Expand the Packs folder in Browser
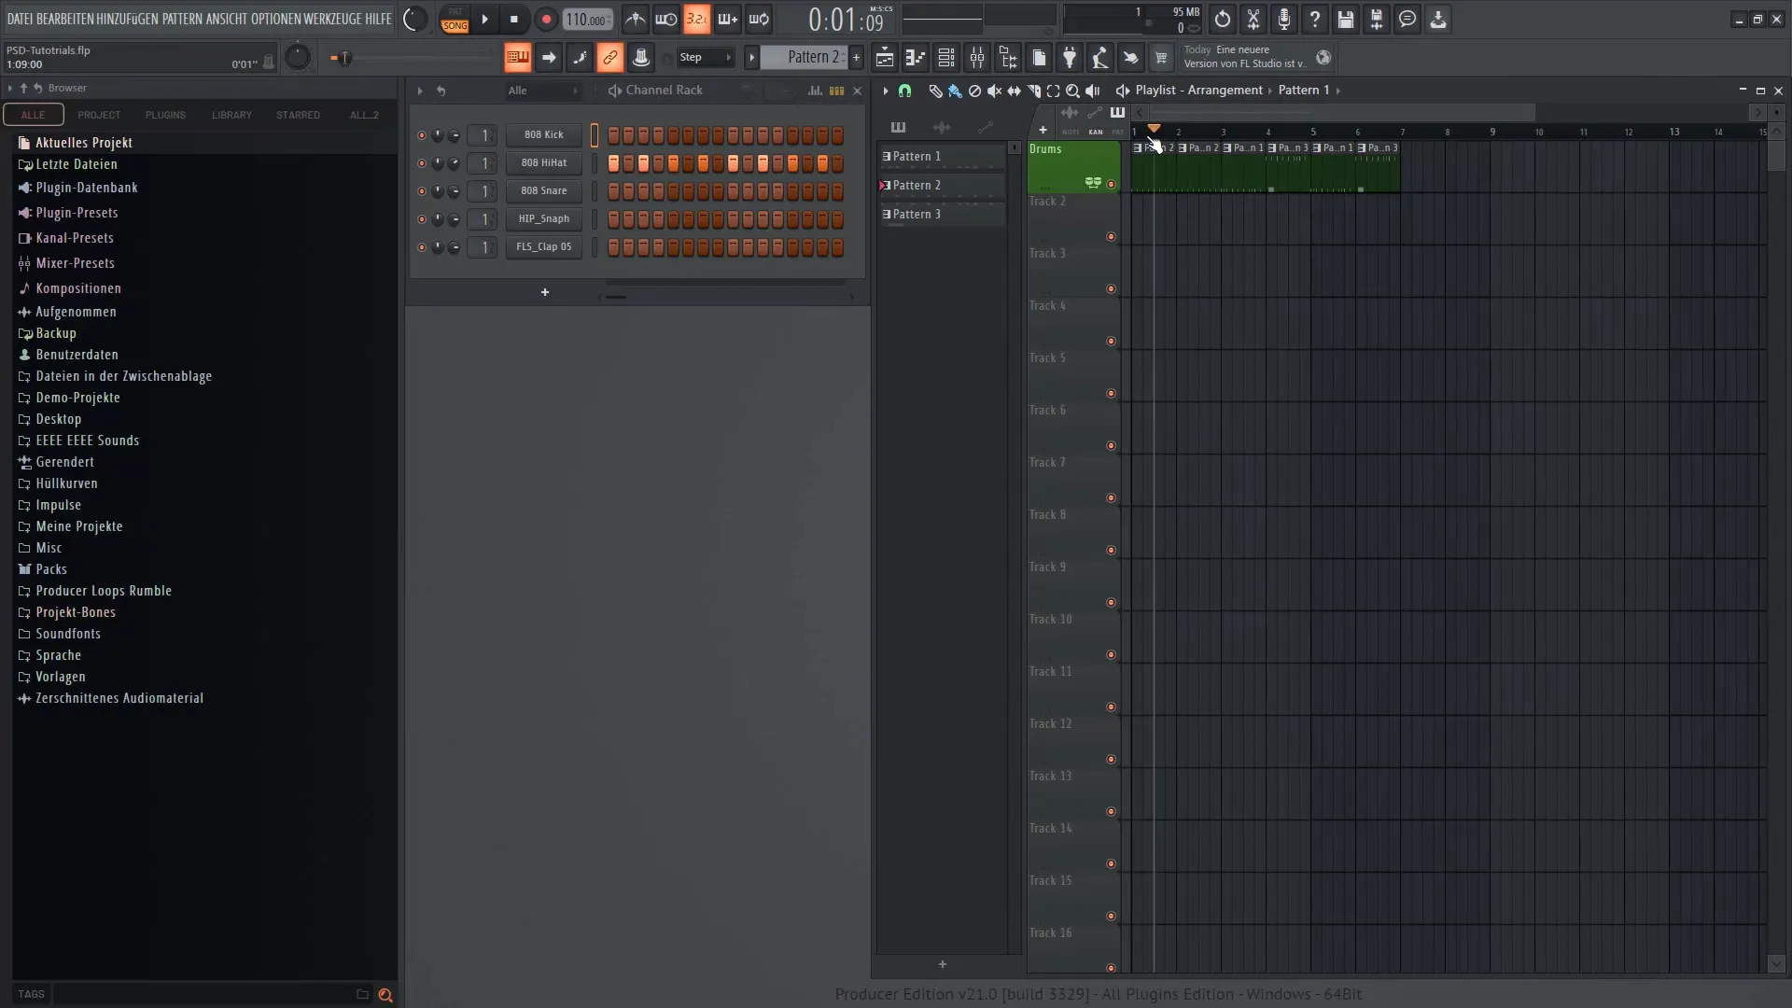Screen dimensions: 1792x1008 [x=51, y=569]
